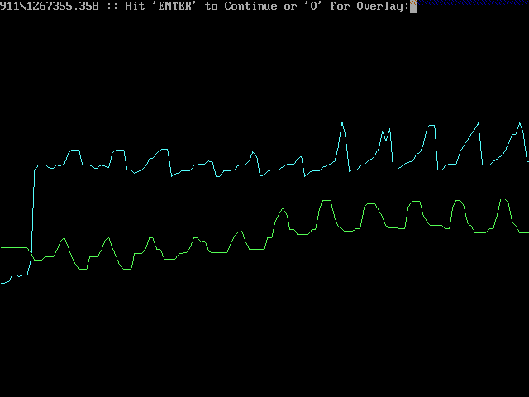Click the 'O' overlay option letter in the prompt

[314, 7]
